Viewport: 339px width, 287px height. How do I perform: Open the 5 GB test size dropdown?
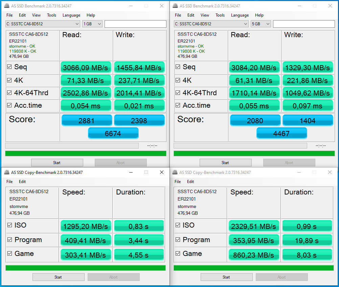(x=261, y=24)
